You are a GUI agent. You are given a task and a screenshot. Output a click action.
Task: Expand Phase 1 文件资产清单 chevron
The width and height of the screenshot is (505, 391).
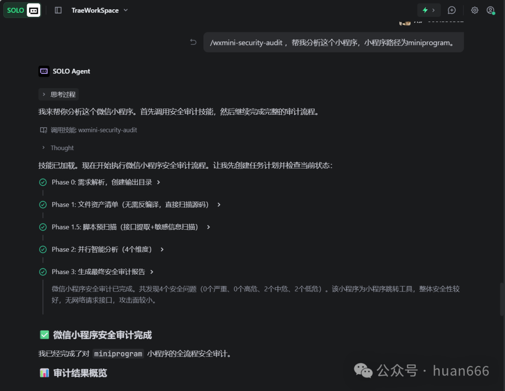click(x=219, y=204)
